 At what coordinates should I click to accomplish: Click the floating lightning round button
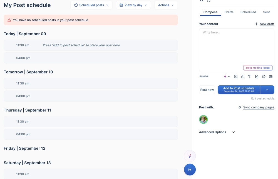click(x=190, y=156)
